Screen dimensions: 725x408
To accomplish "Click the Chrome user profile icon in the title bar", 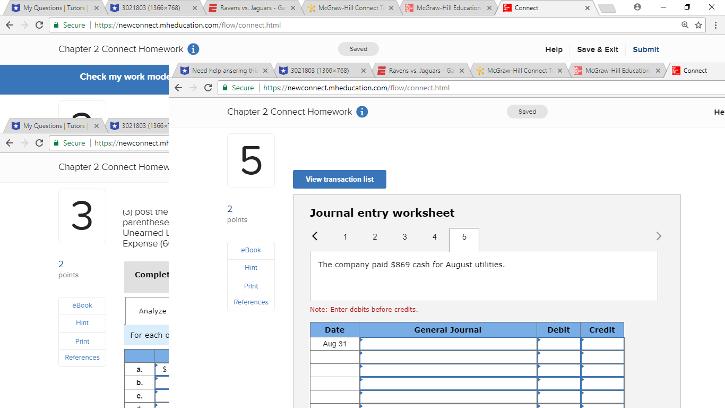I will pyautogui.click(x=637, y=7).
